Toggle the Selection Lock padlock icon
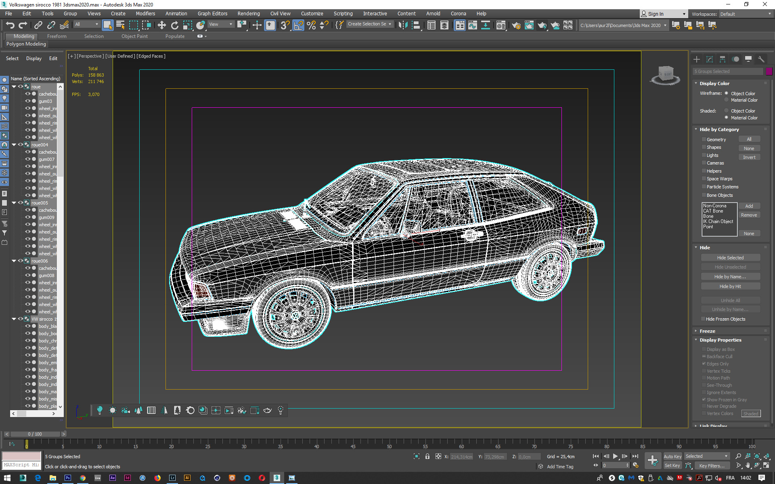Viewport: 775px width, 484px height. click(x=427, y=456)
